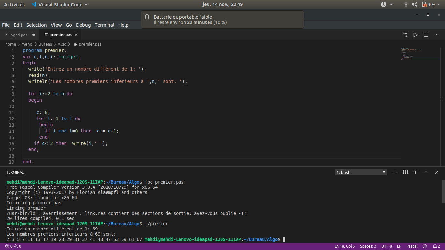This screenshot has width=445, height=250.
Task: Open the '1: bash' terminal dropdown
Action: (361, 172)
